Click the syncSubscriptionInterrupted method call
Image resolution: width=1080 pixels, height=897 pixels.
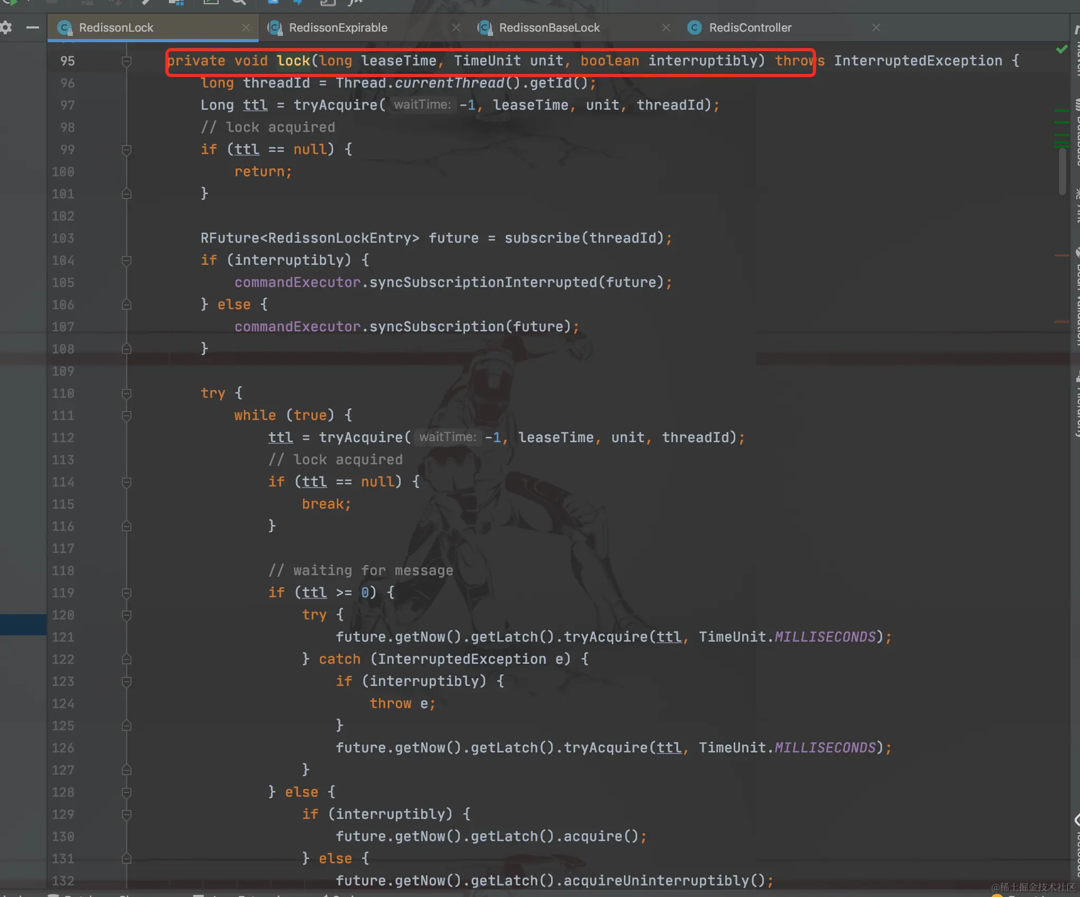pyautogui.click(x=482, y=282)
